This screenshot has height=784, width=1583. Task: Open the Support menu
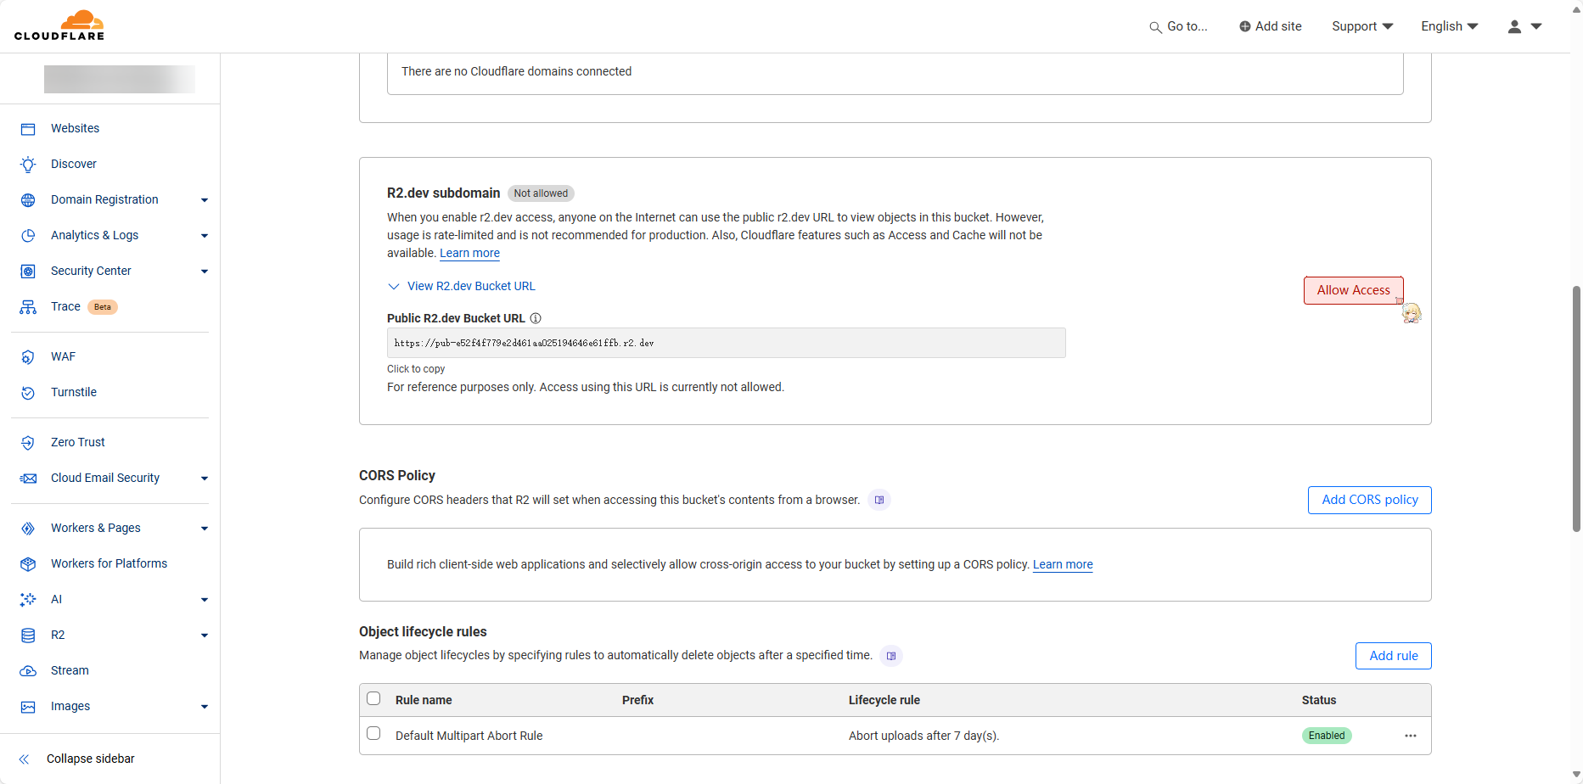click(1361, 26)
